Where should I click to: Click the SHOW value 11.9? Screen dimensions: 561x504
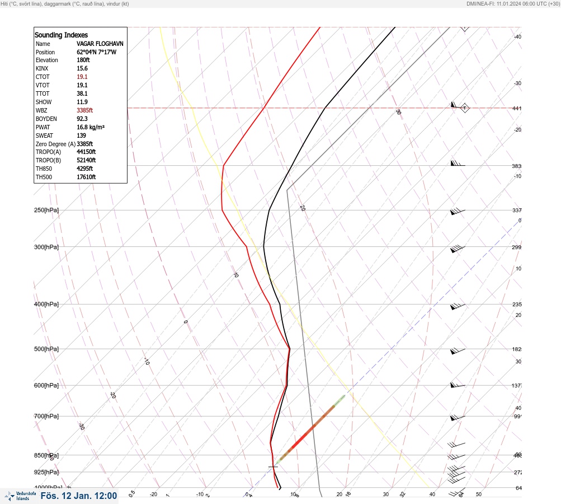82,102
